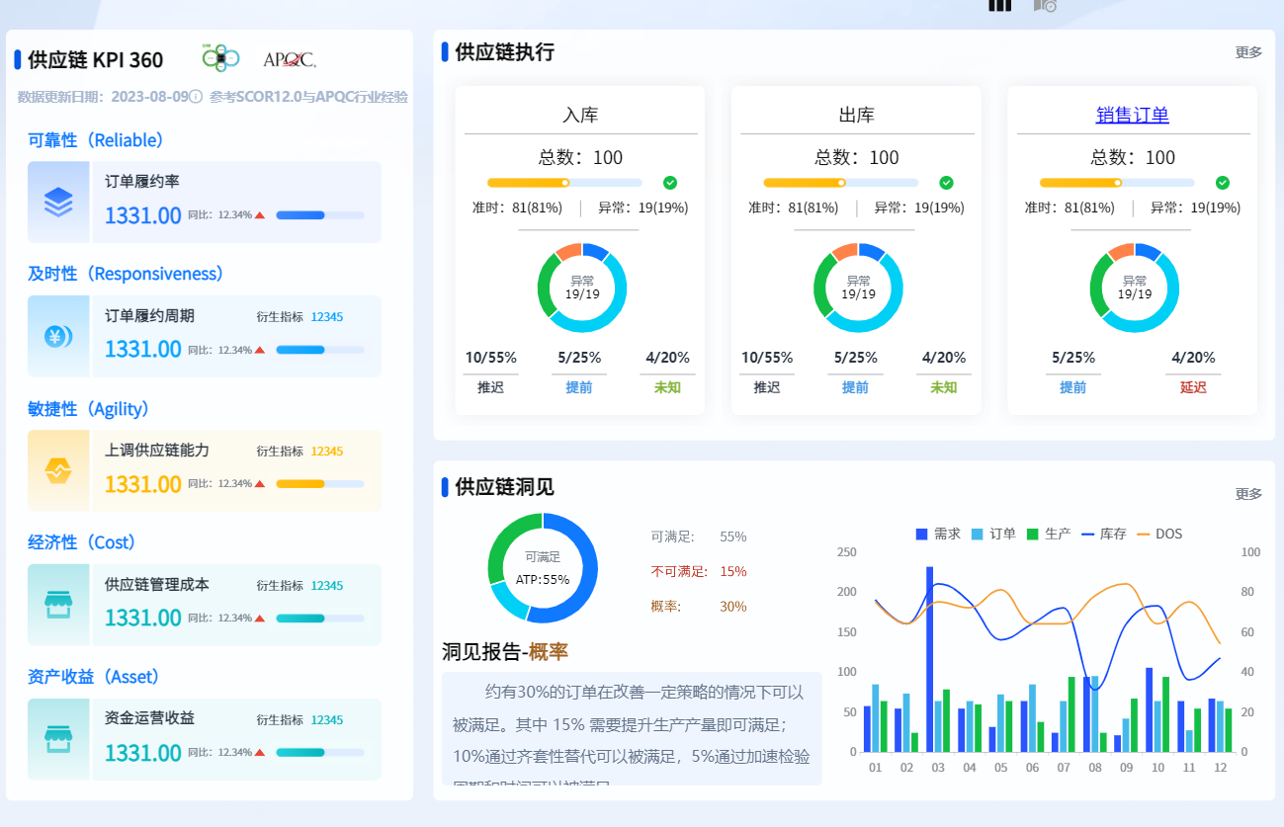The width and height of the screenshot is (1284, 827).
Task: Click the green check icon in 入库 card
Action: (670, 183)
